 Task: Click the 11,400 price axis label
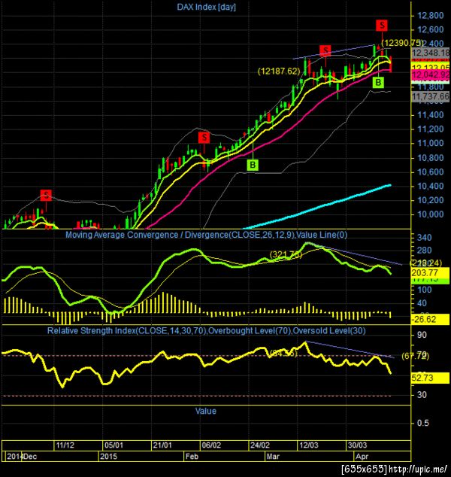431,115
